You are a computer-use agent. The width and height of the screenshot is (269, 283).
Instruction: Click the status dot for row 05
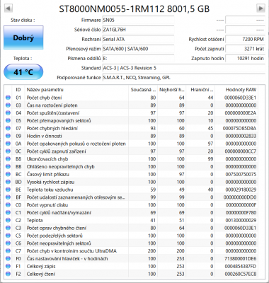8,120
